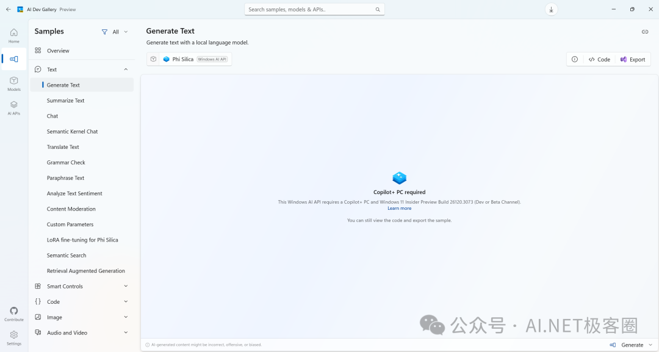Open the Models section in sidebar
Viewport: 659px width, 352px height.
[x=14, y=84]
